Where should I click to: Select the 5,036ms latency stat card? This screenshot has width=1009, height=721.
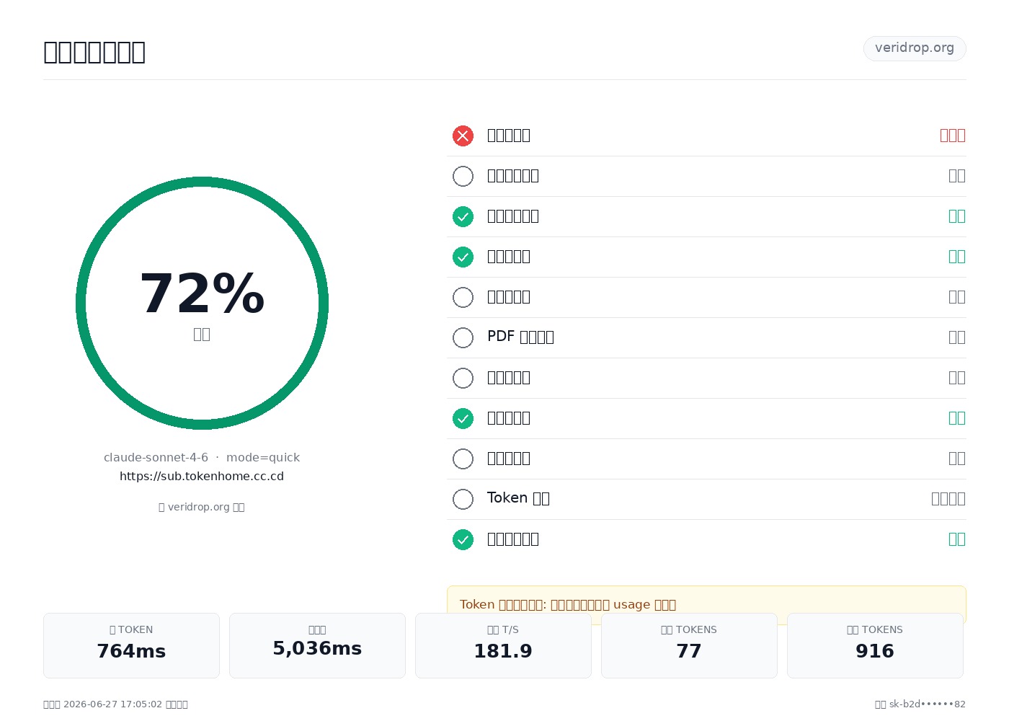tap(317, 645)
